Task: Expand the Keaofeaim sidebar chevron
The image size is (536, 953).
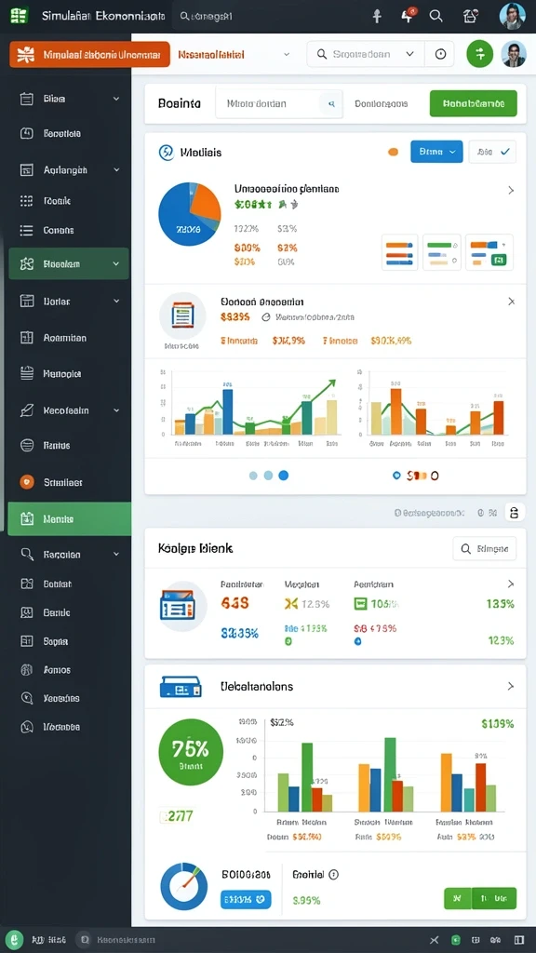Action: click(x=116, y=410)
